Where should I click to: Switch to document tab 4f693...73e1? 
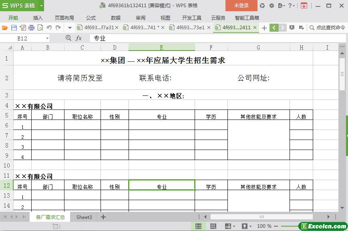pyautogui.click(x=187, y=28)
